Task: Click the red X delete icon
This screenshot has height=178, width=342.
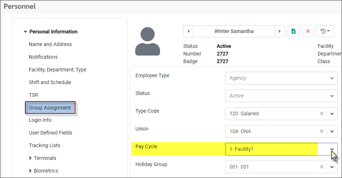Action: [x=308, y=32]
